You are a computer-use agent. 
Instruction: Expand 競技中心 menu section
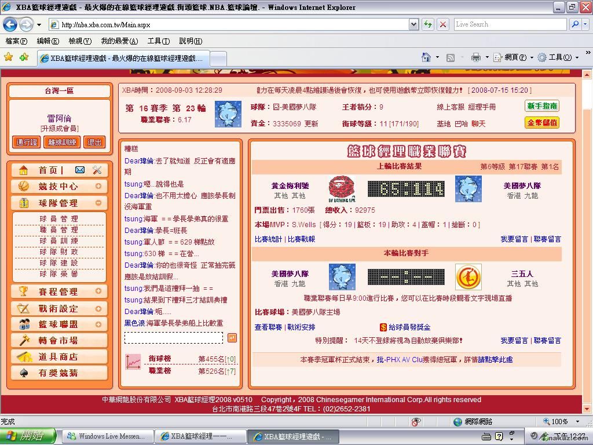(98, 186)
